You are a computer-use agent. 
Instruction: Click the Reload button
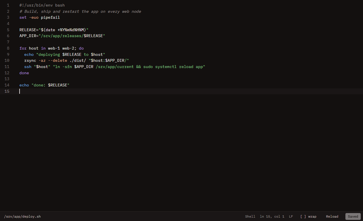[x=332, y=216]
